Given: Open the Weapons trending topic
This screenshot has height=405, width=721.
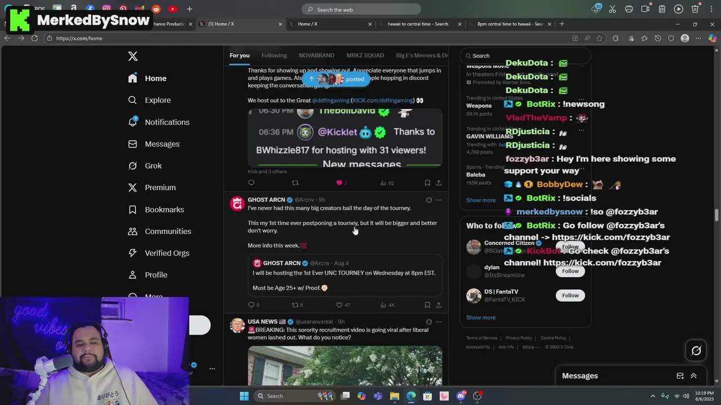Looking at the screenshot, I should pyautogui.click(x=479, y=106).
